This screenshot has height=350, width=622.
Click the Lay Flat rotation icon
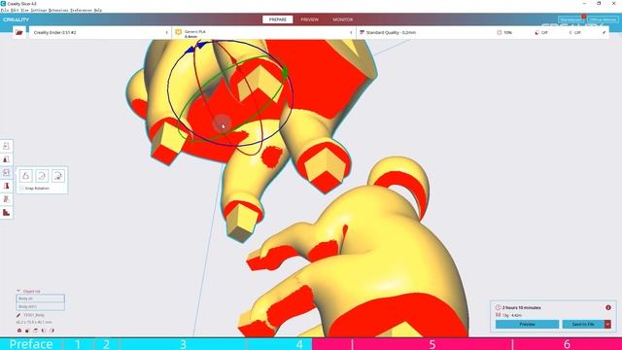[x=42, y=176]
